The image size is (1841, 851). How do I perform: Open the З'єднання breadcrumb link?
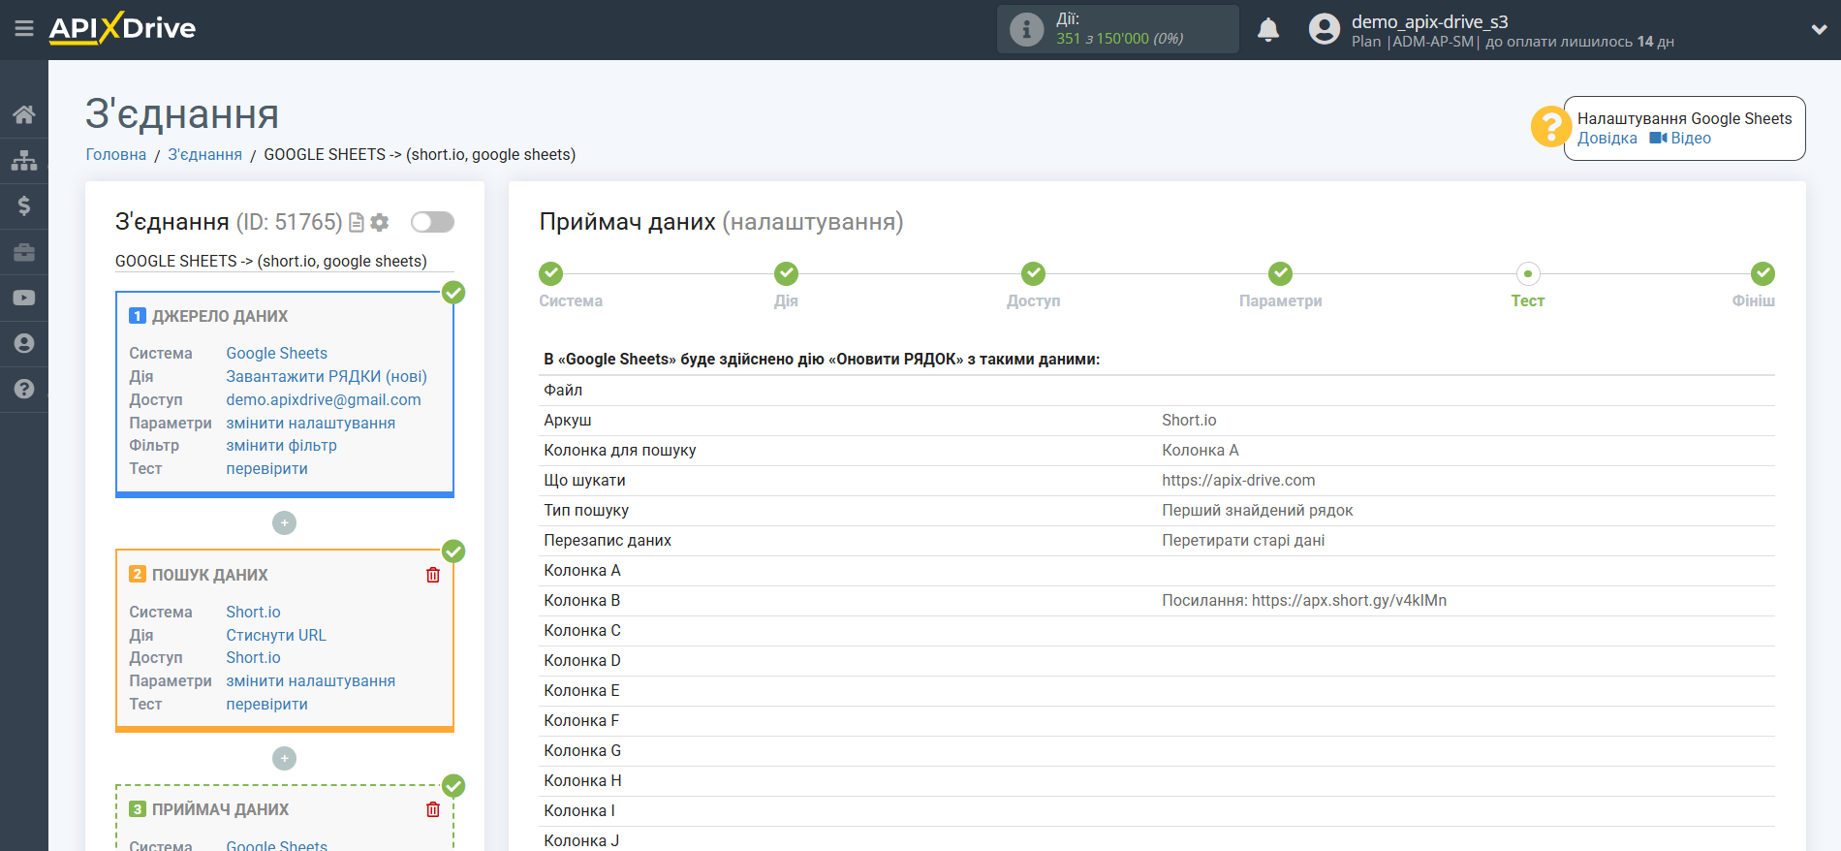point(205,155)
